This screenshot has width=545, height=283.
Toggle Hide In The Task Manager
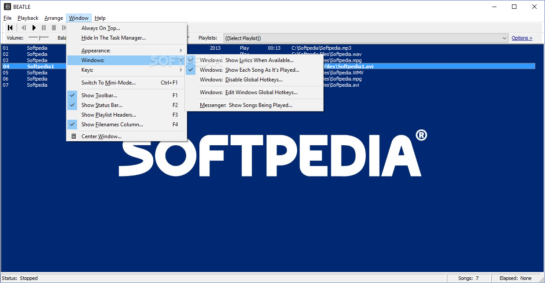pyautogui.click(x=127, y=38)
